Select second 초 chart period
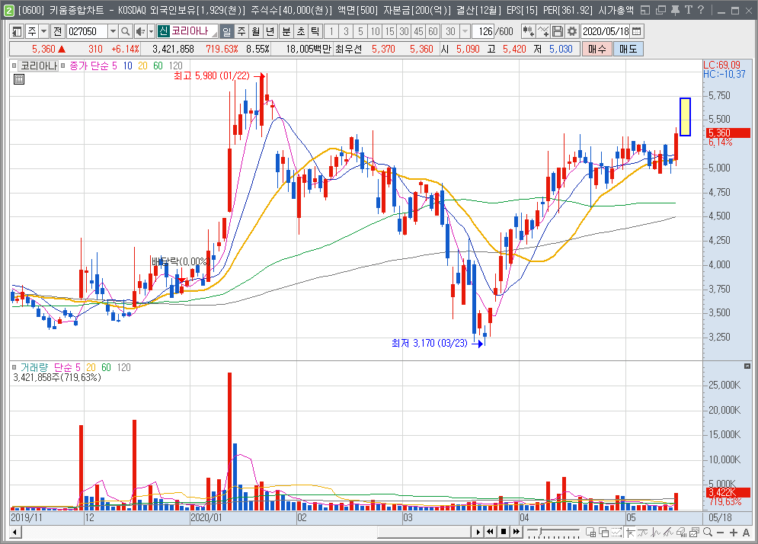 point(301,31)
